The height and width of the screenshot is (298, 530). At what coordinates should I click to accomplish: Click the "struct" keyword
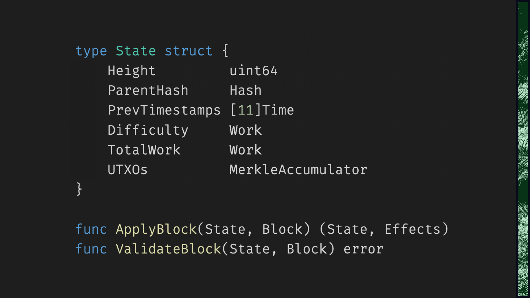(189, 51)
